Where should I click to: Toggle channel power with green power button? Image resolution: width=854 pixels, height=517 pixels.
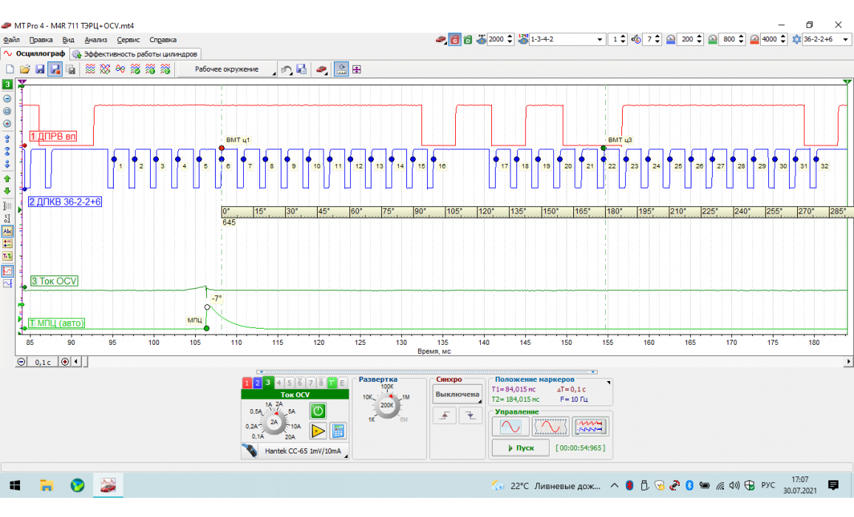318,411
